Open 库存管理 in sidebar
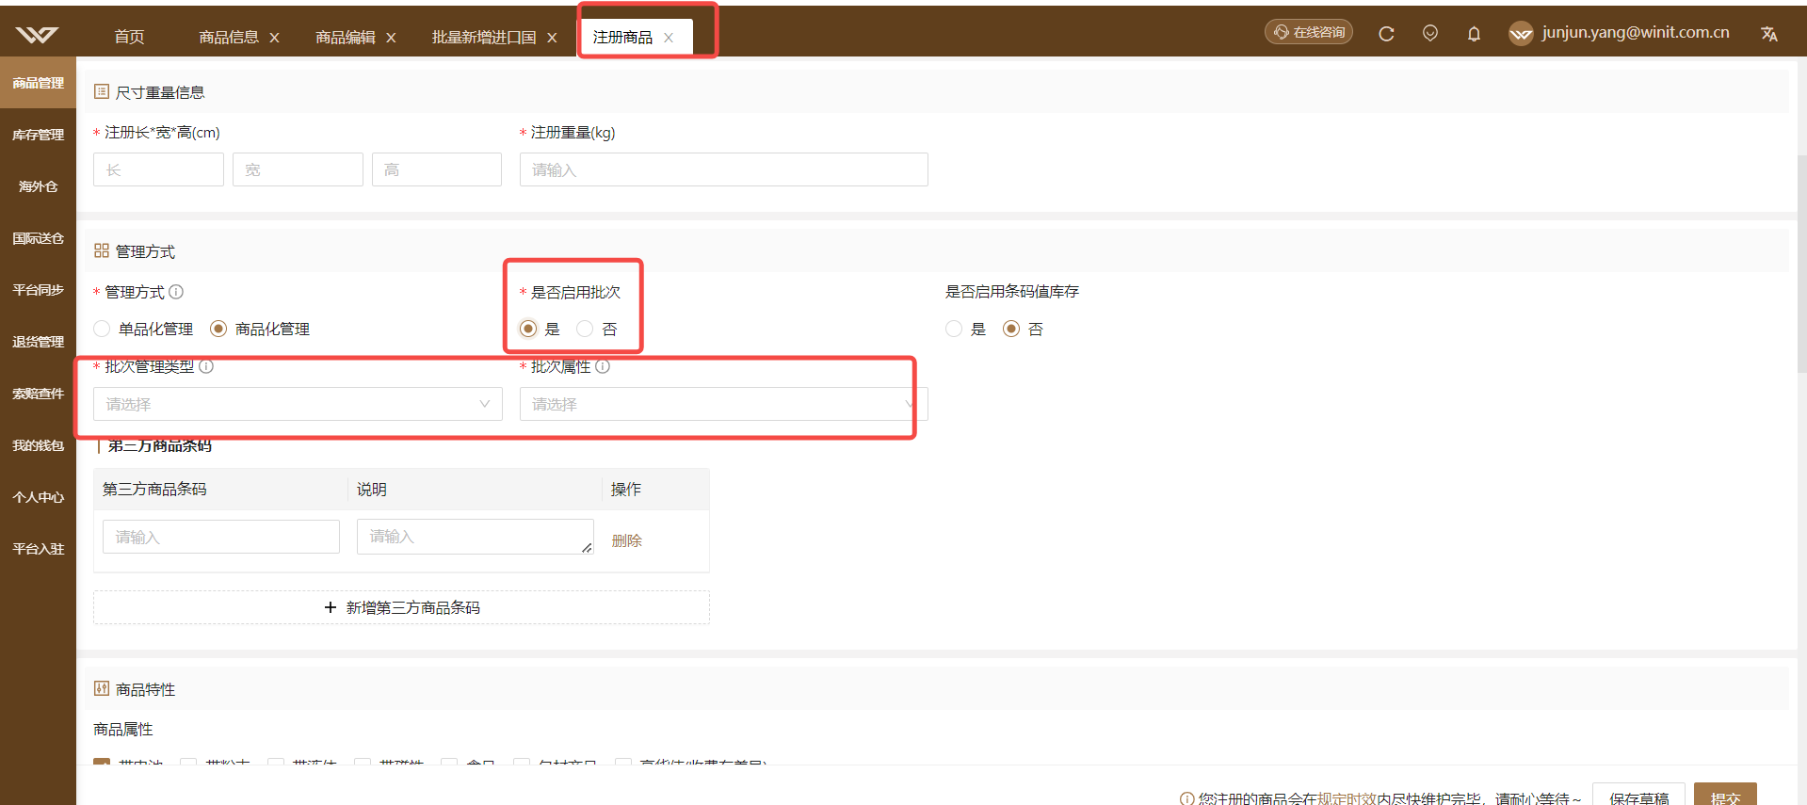The height and width of the screenshot is (805, 1807). (38, 135)
